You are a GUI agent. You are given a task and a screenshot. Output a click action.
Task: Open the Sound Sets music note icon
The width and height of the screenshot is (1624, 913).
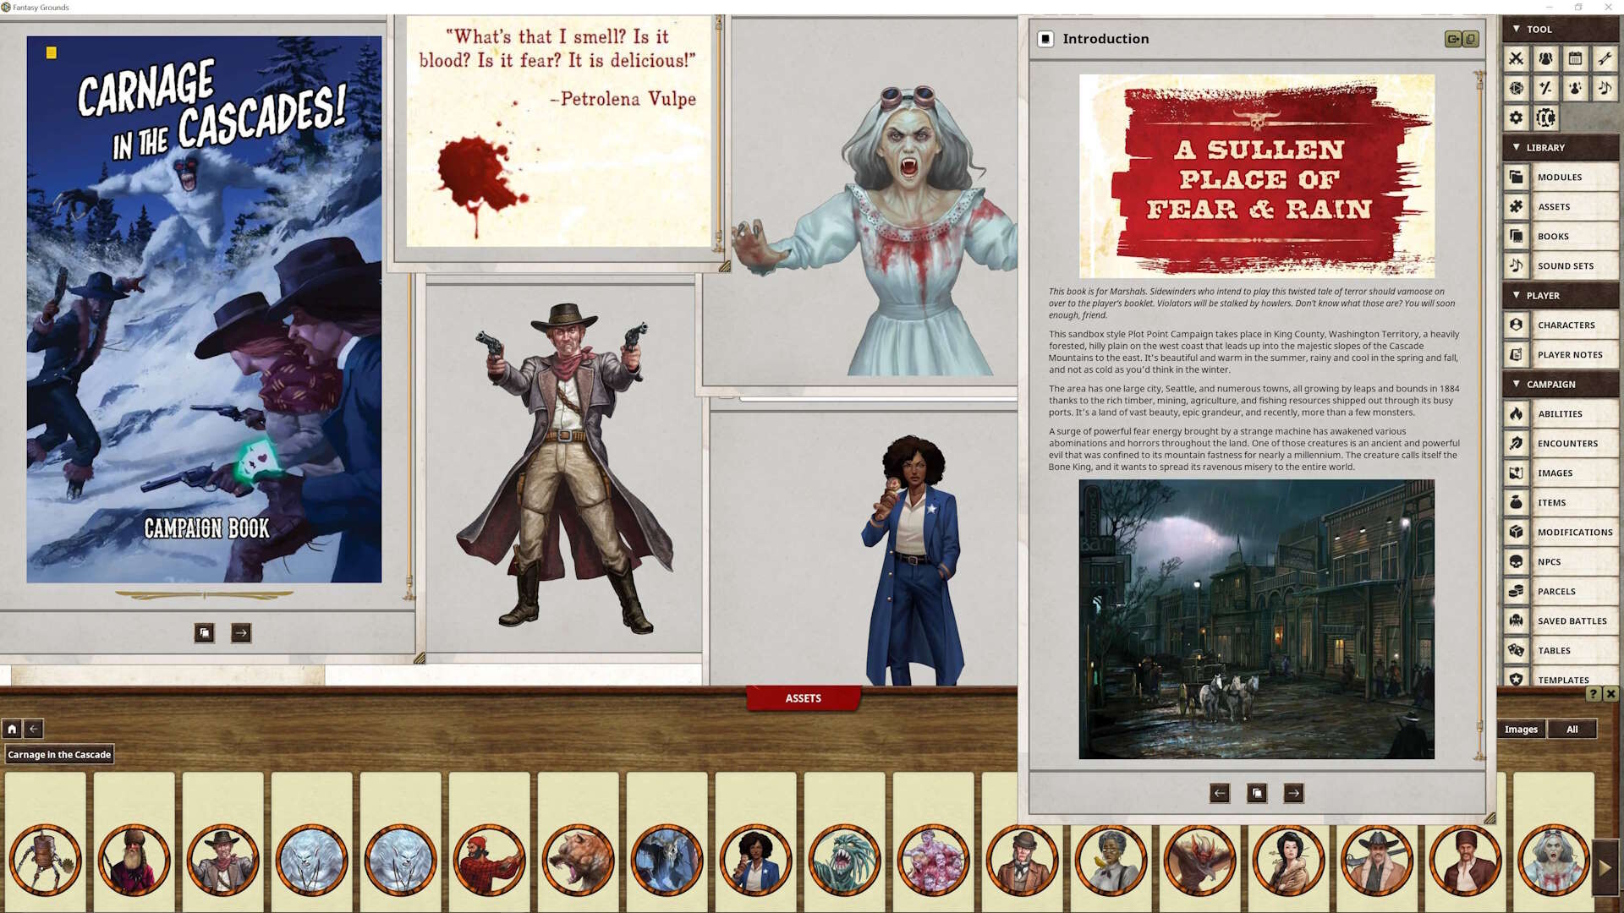point(1604,88)
